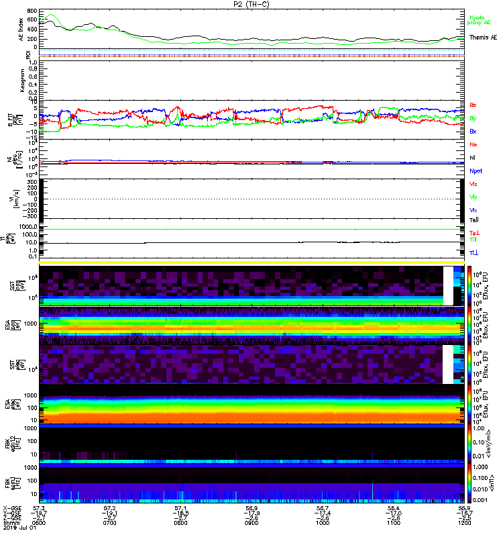Image resolution: width=503 pixels, height=537 pixels.
Task: Click the ESA ions spectrogram panel
Action: click(251, 325)
